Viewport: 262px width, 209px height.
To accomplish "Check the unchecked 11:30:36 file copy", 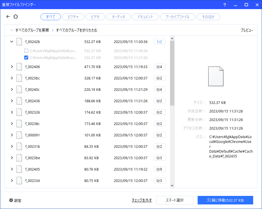I will [26, 51].
